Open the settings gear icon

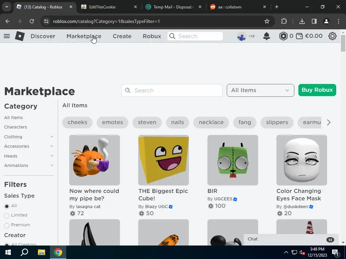click(332, 36)
